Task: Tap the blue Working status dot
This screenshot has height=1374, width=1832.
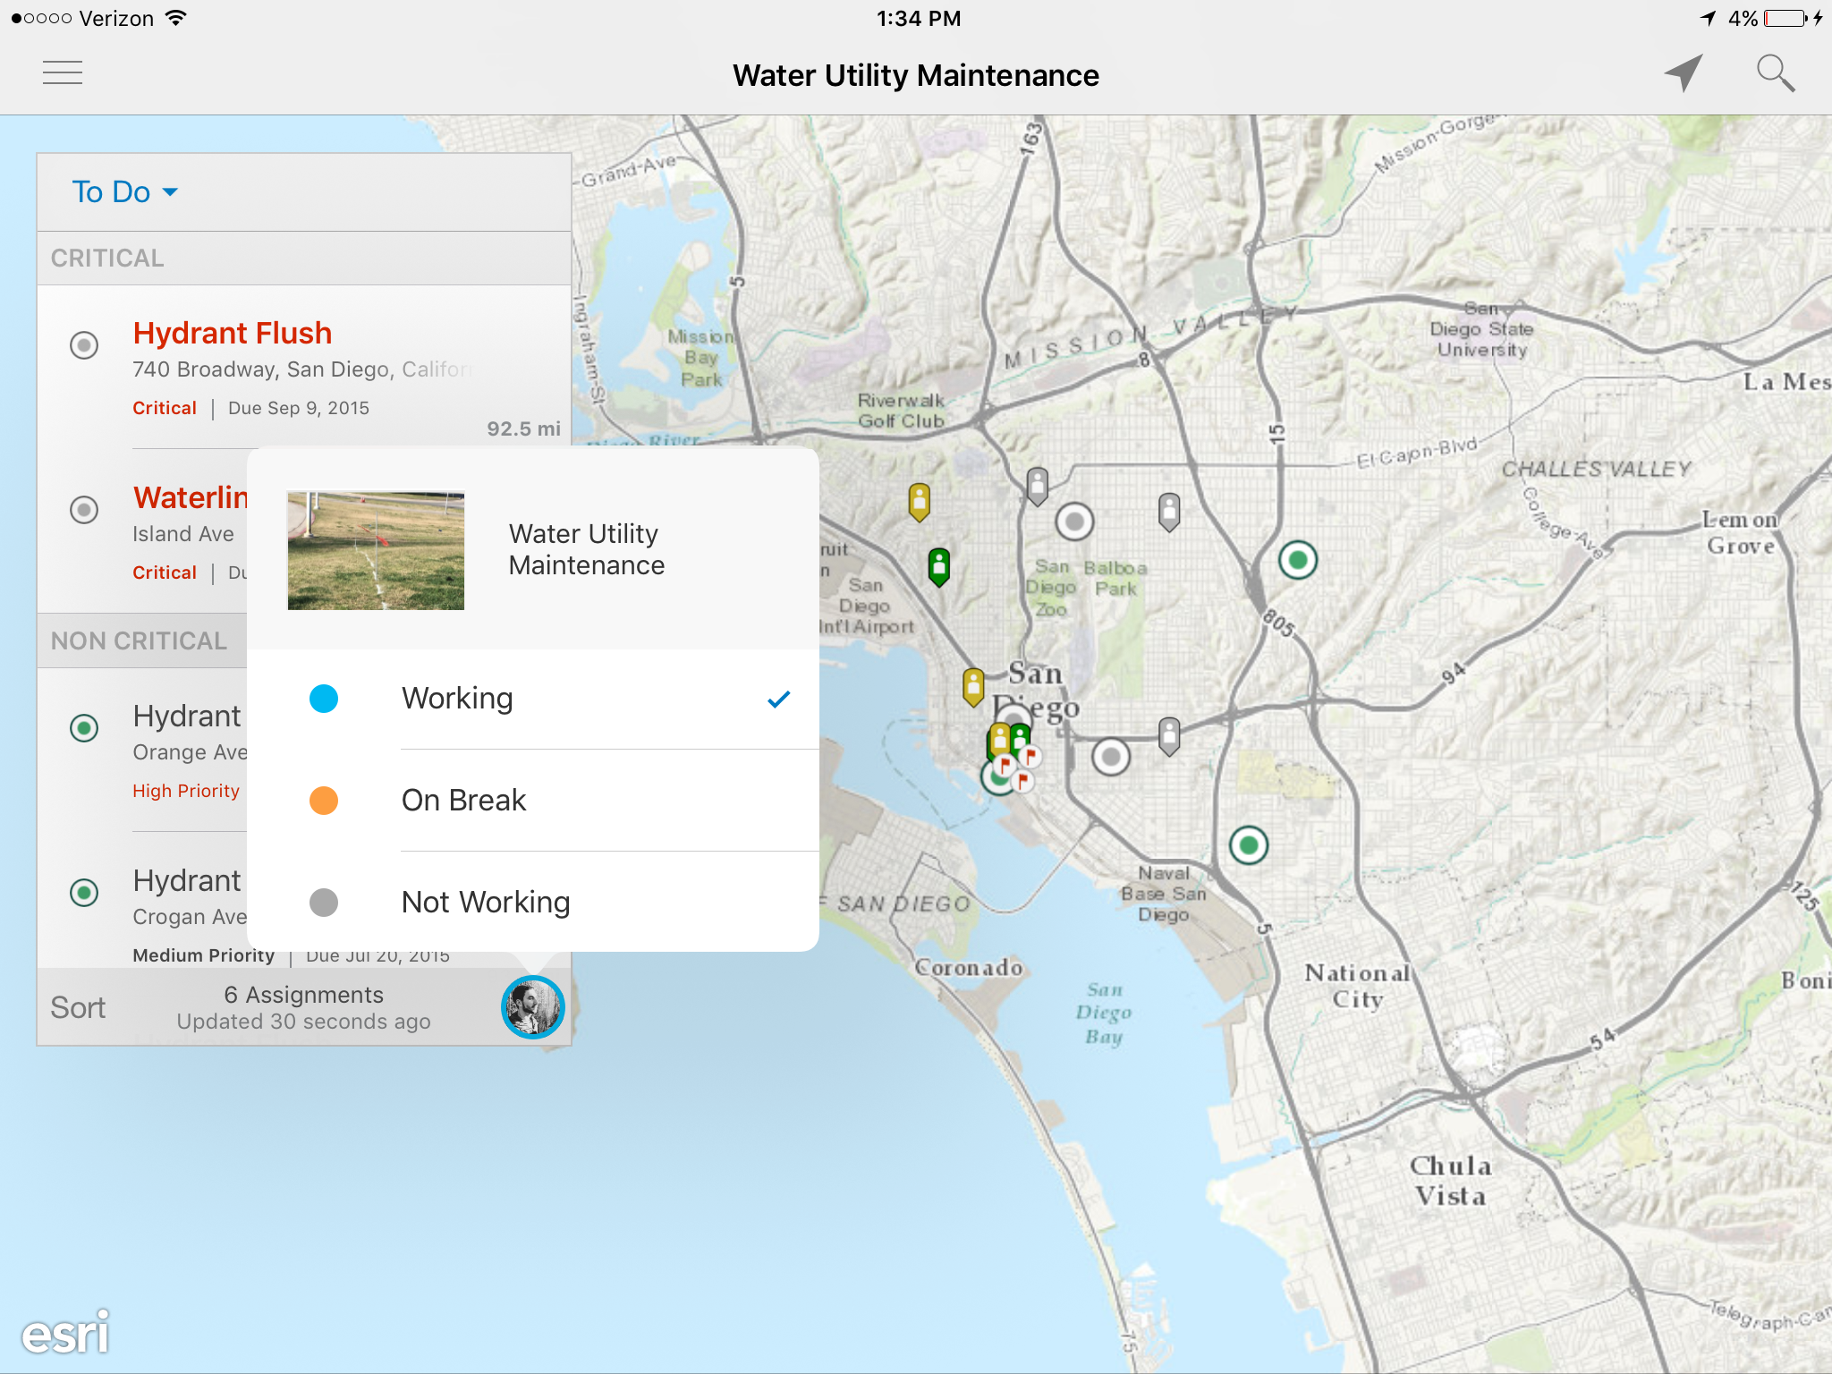Action: tap(324, 699)
